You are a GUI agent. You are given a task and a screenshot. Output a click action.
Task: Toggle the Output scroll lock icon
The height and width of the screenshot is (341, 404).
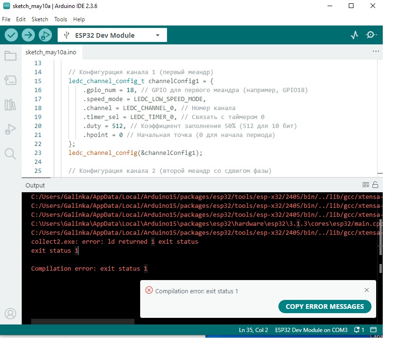[375, 185]
